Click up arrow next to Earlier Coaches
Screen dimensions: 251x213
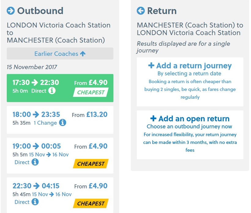point(83,54)
